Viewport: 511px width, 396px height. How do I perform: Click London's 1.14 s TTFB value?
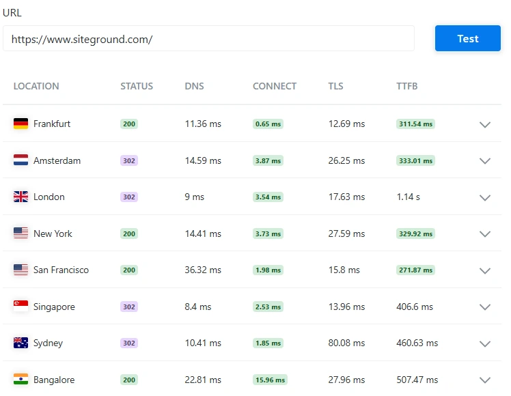tap(408, 197)
